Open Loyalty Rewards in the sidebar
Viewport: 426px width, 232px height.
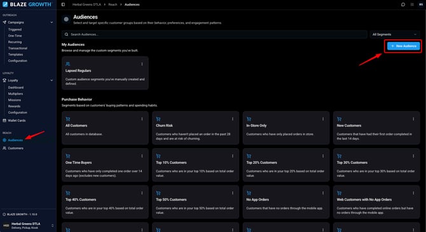14,106
